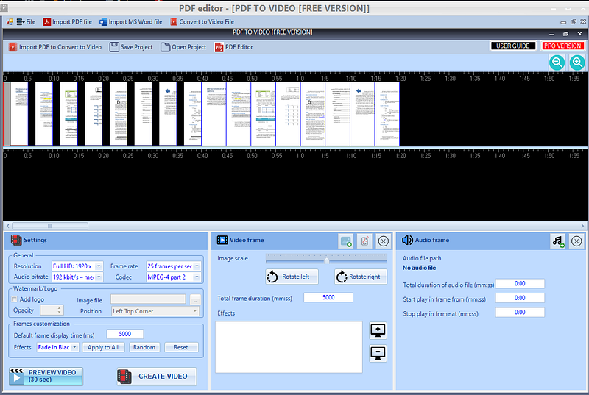The image size is (589, 395).
Task: Expand the Frame rate dropdown
Action: point(197,266)
